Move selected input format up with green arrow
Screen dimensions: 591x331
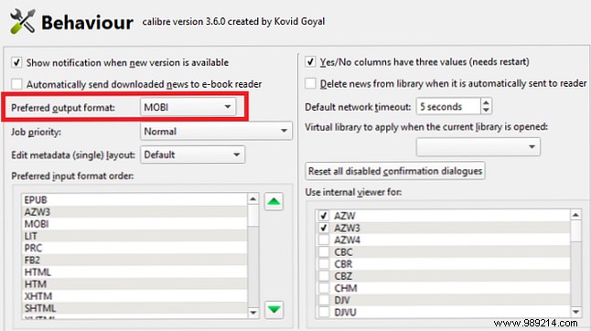[274, 202]
